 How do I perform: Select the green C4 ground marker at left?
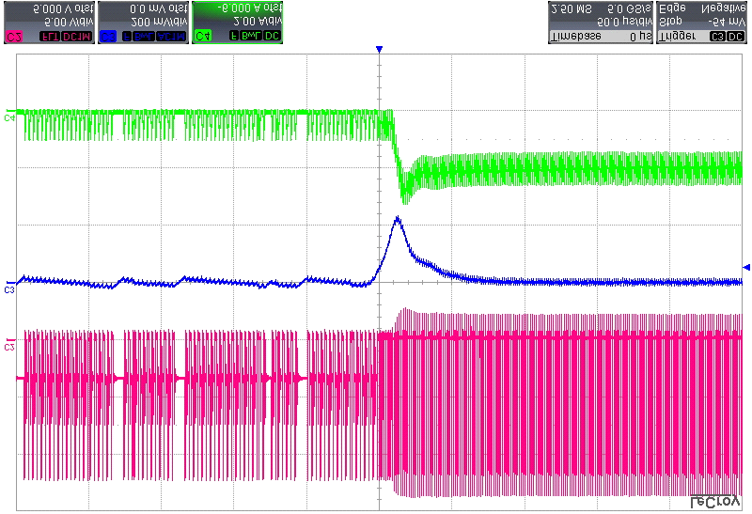click(x=9, y=118)
